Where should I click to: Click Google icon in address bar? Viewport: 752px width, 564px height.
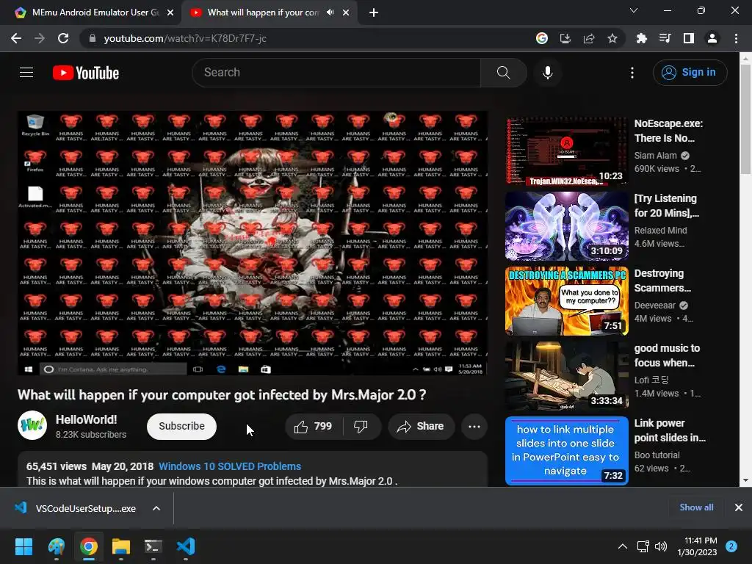[x=542, y=38]
